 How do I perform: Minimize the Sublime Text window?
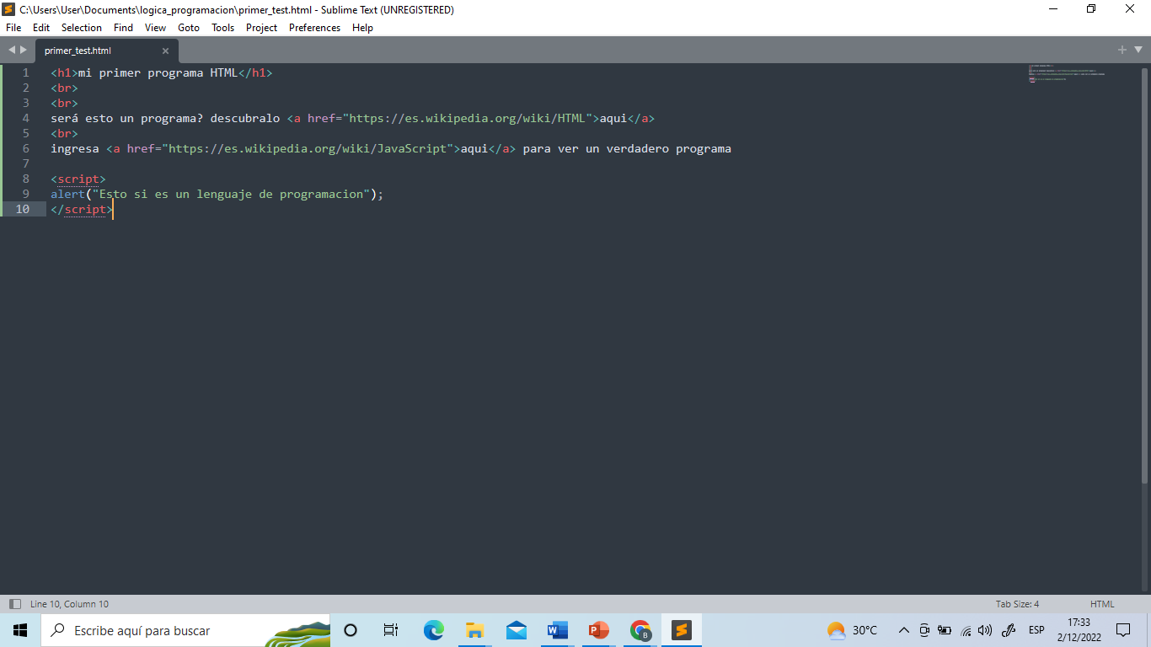(x=1053, y=9)
